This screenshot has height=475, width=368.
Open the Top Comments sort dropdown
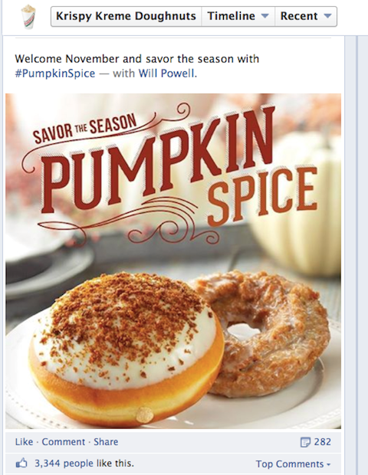tap(293, 464)
